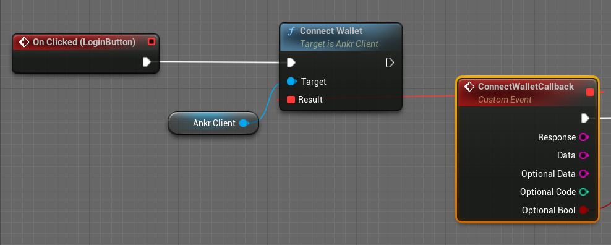Select the Ankr Client variable node

coord(213,123)
